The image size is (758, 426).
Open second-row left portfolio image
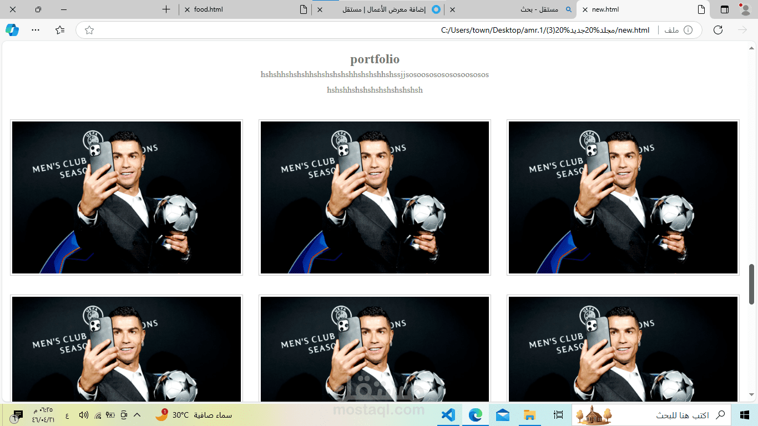coord(127,349)
